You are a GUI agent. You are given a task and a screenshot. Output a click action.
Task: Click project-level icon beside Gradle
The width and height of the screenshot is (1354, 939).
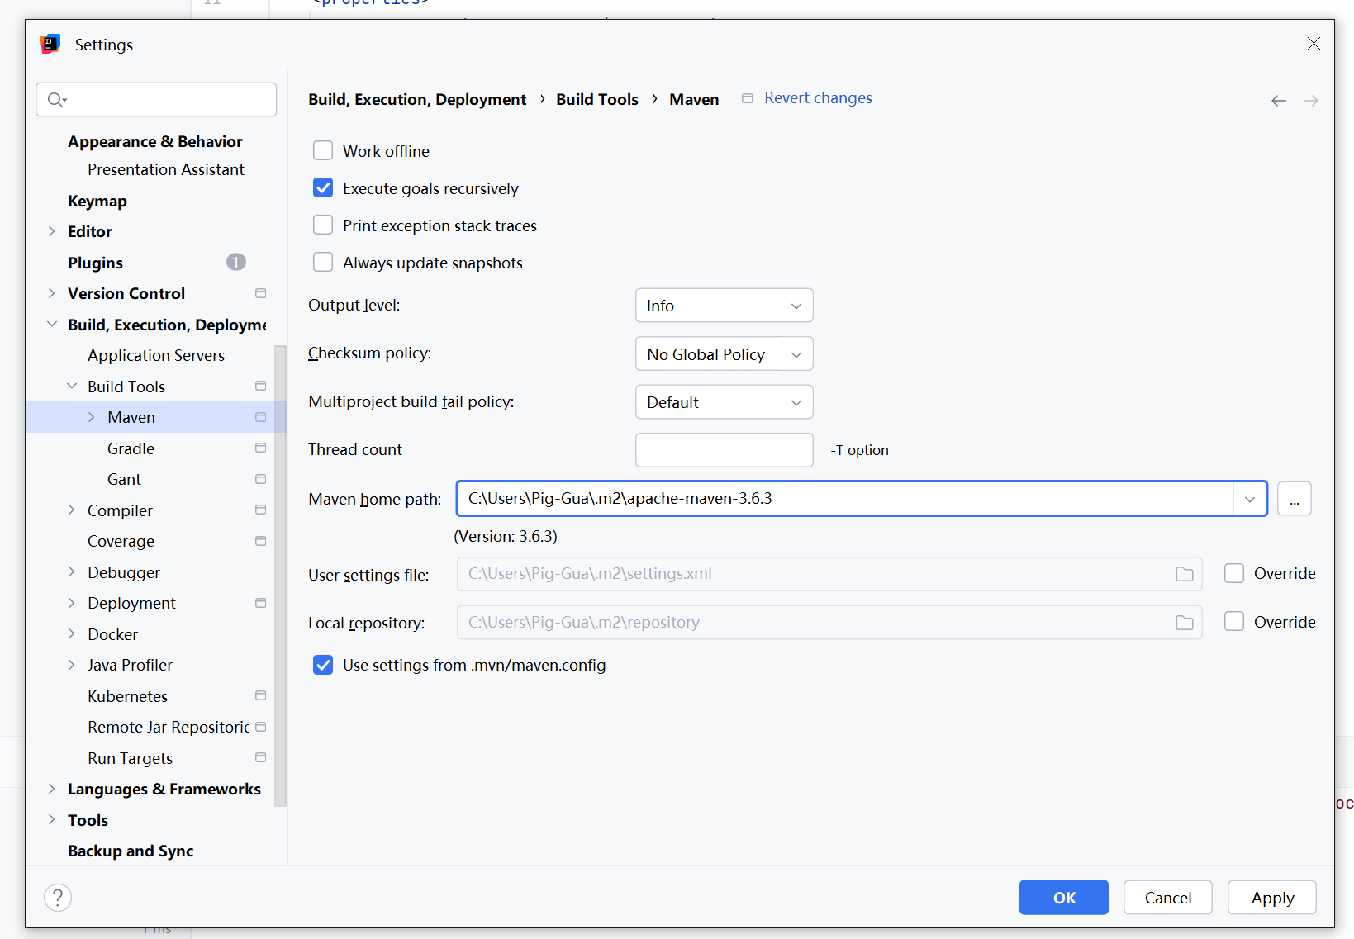[261, 448]
